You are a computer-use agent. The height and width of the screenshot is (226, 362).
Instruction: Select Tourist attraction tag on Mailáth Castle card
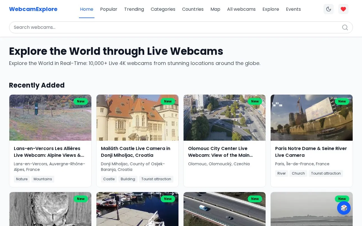click(x=156, y=179)
